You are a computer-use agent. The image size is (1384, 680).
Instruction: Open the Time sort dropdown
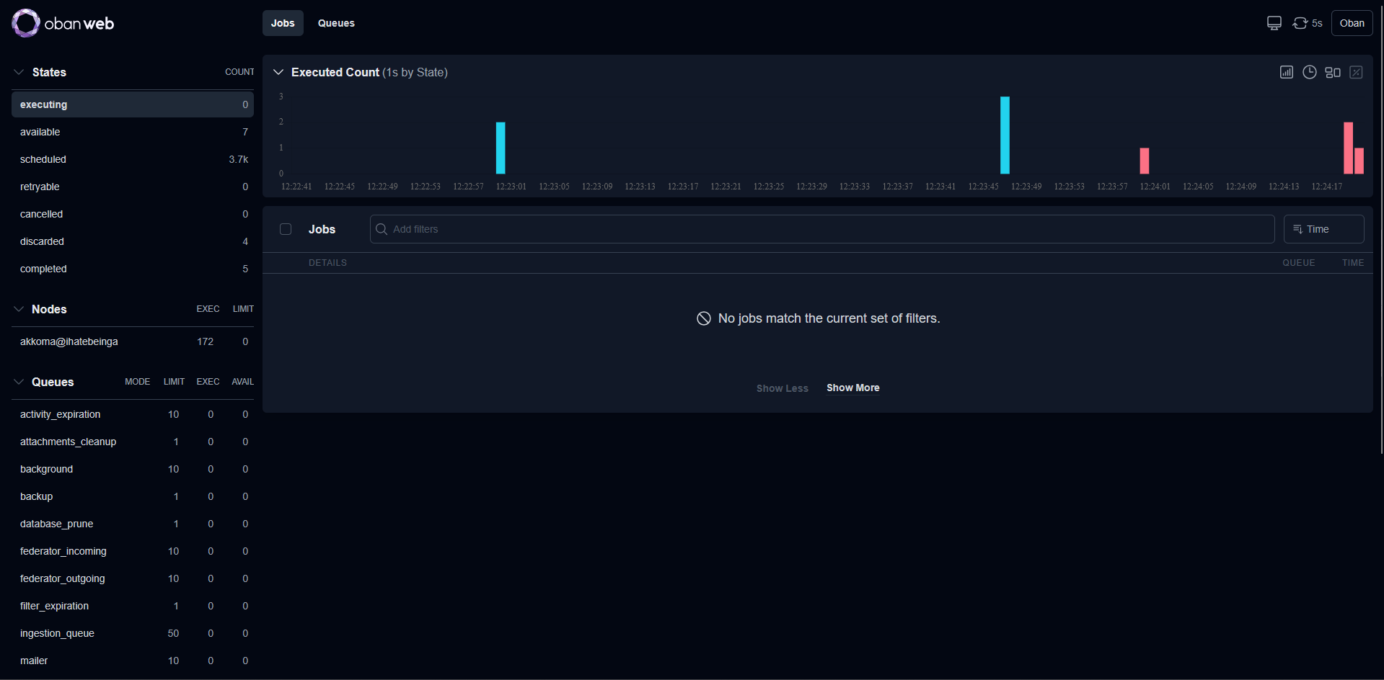(1323, 229)
